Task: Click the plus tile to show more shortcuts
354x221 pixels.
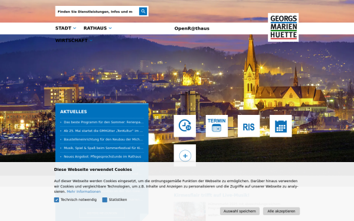Action: (x=185, y=156)
